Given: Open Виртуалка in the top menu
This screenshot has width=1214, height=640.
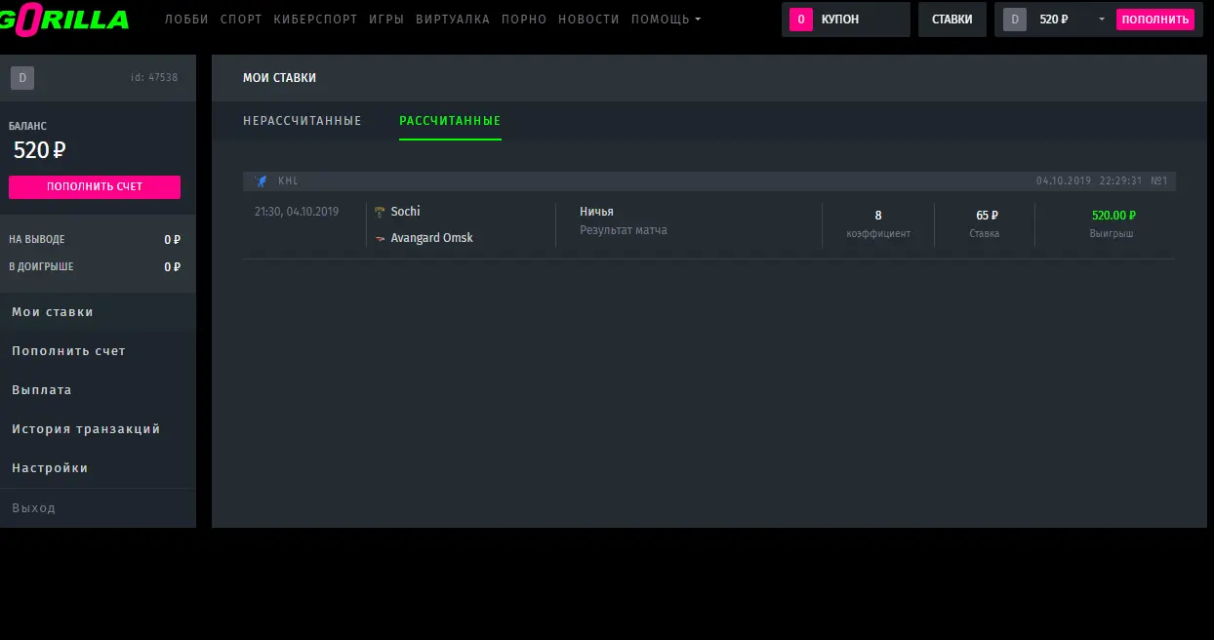Looking at the screenshot, I should click(x=453, y=20).
